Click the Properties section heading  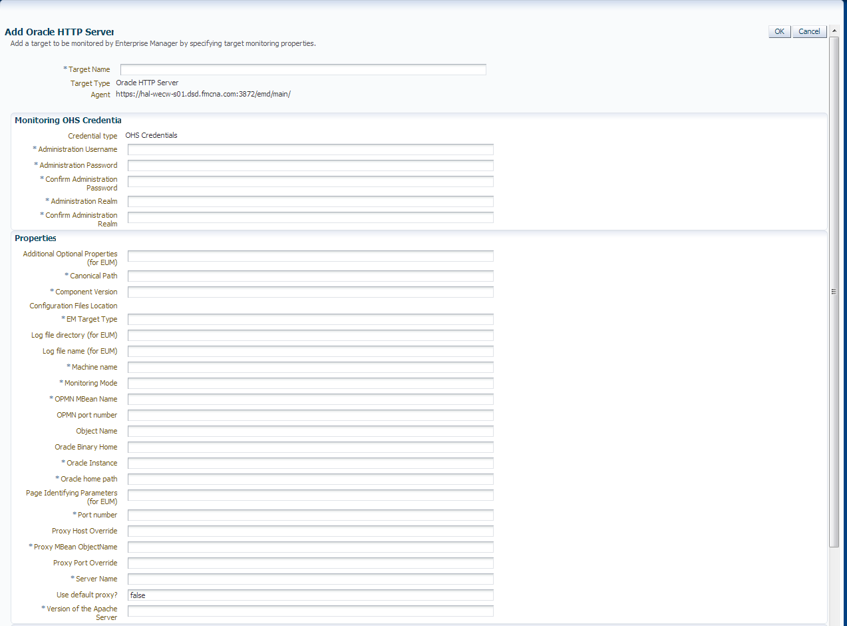(35, 238)
